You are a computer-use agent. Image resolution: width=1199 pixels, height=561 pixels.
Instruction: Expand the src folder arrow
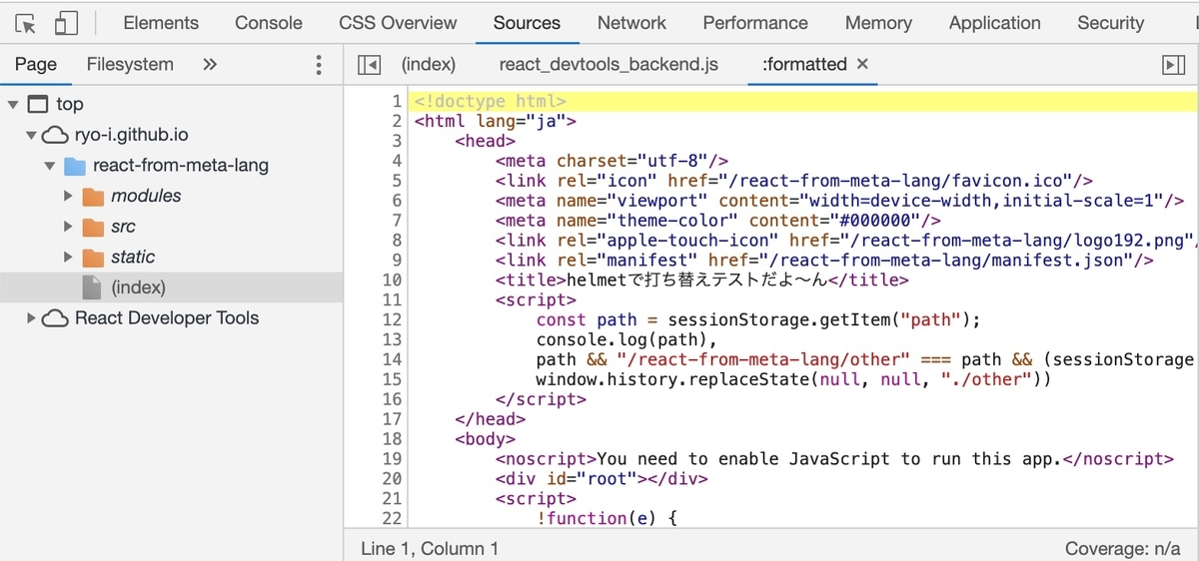pos(68,227)
